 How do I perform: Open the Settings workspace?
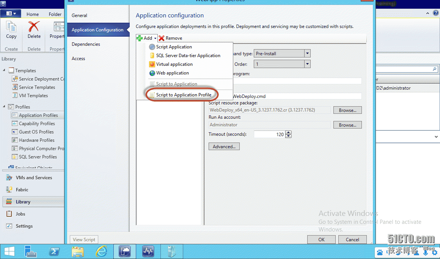33,226
